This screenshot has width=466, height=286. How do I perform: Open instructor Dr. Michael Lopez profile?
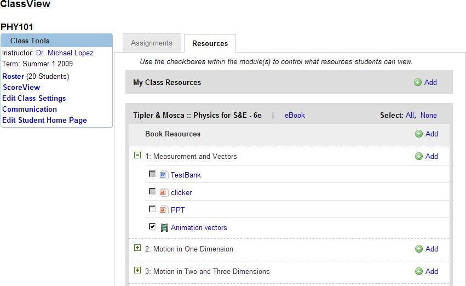[x=65, y=53]
